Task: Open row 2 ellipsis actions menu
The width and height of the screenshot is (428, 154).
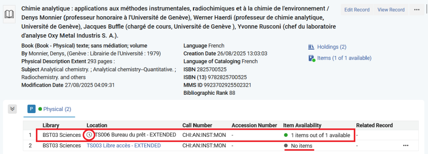Action: (406, 146)
